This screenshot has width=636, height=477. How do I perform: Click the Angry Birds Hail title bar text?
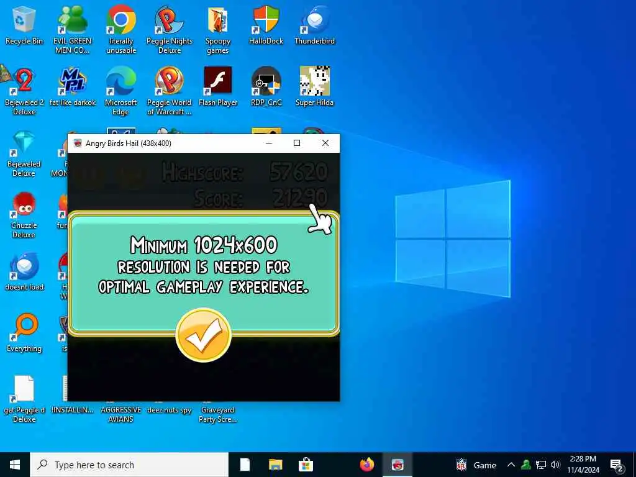coord(128,143)
